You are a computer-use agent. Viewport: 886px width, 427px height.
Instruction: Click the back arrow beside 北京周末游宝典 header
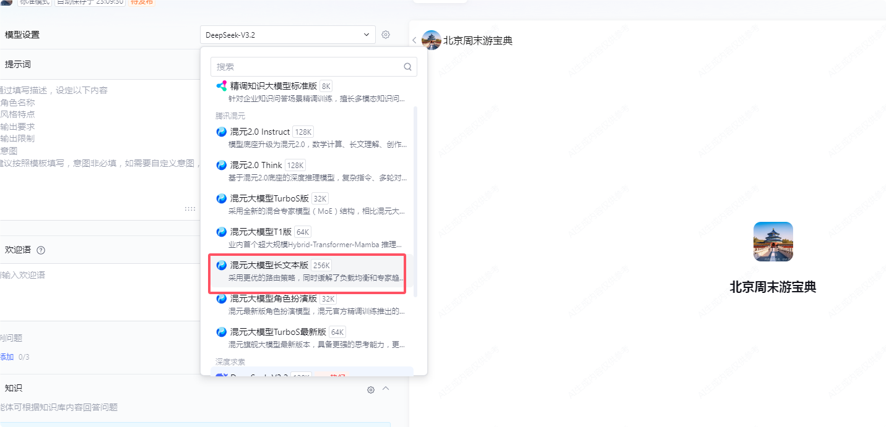pyautogui.click(x=414, y=40)
